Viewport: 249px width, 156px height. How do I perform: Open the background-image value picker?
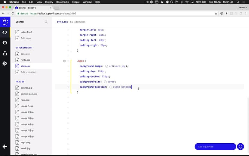(107, 66)
